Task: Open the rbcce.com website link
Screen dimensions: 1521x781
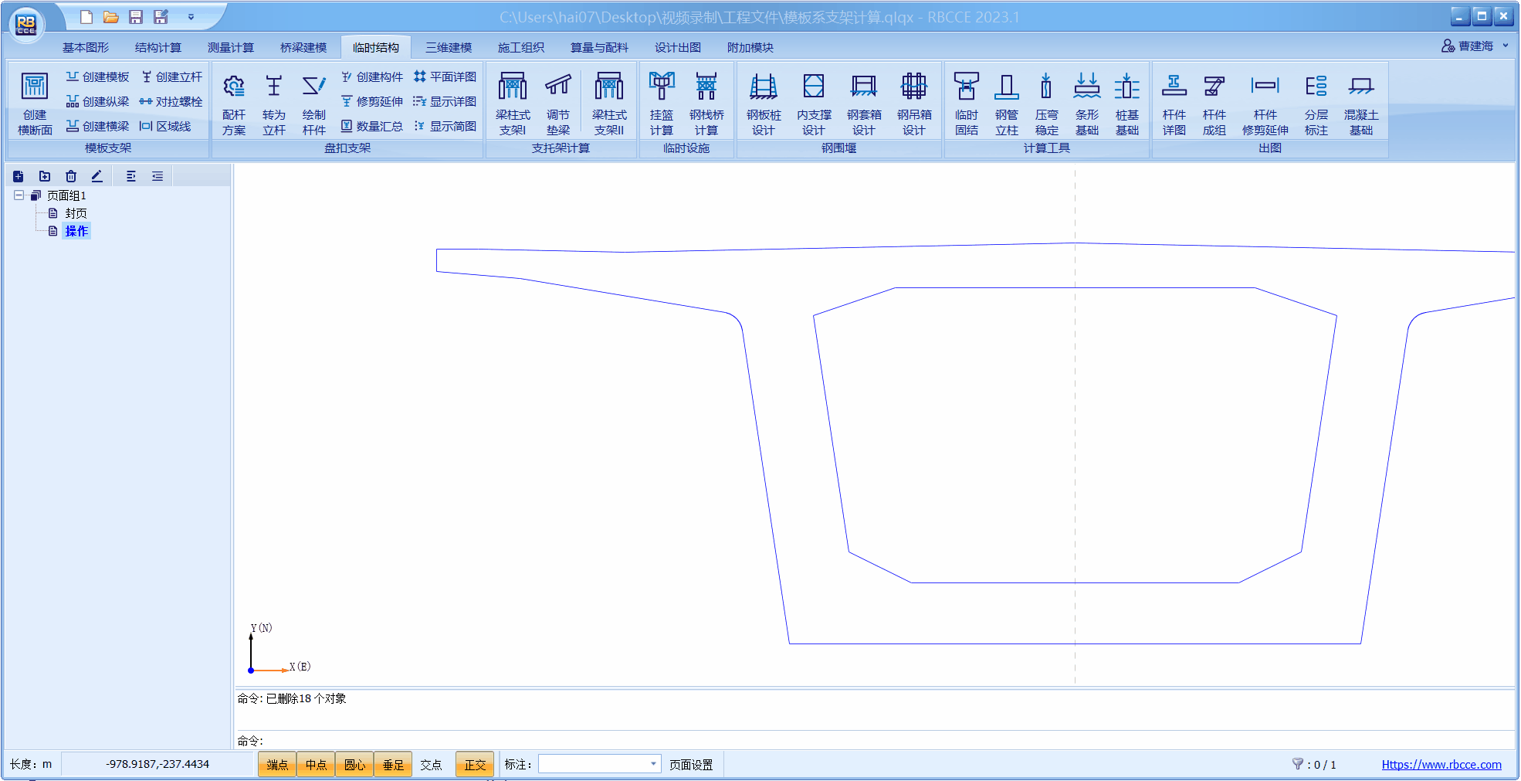Action: pyautogui.click(x=1441, y=765)
